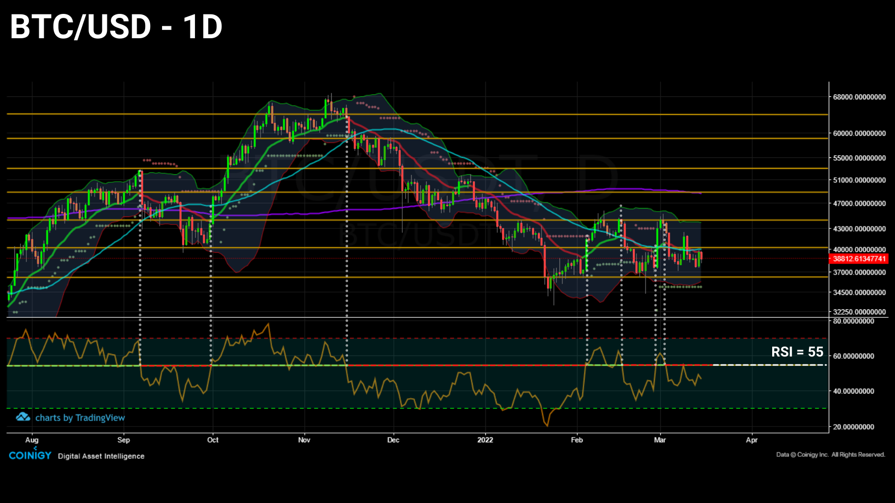This screenshot has width=895, height=503.
Task: Click the 'Aug' month label on the time axis
Action: (31, 439)
